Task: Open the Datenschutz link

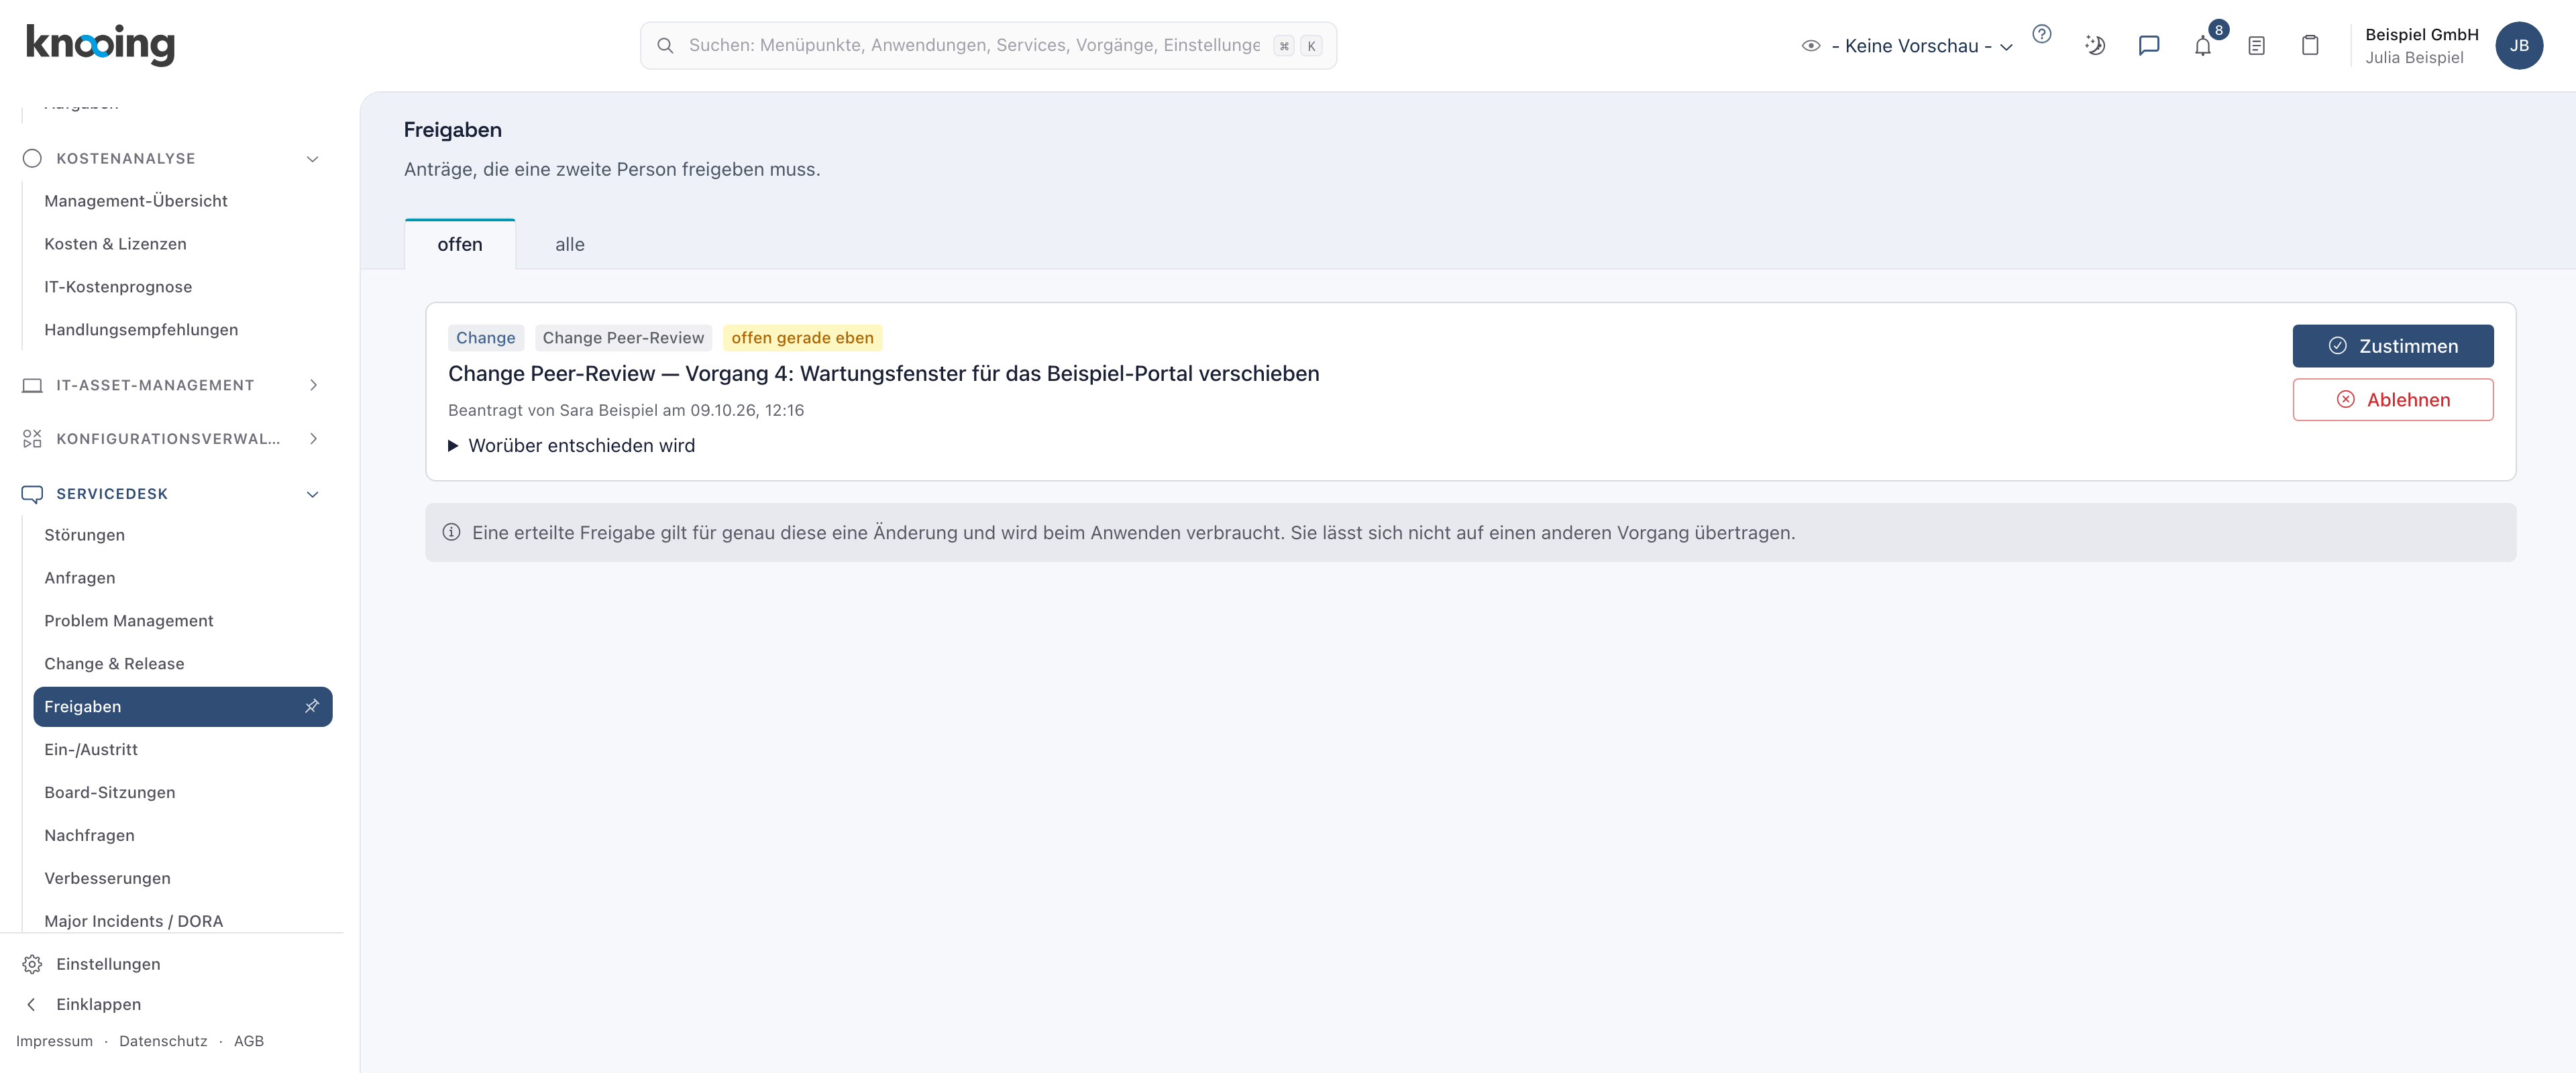Action: tap(163, 1041)
